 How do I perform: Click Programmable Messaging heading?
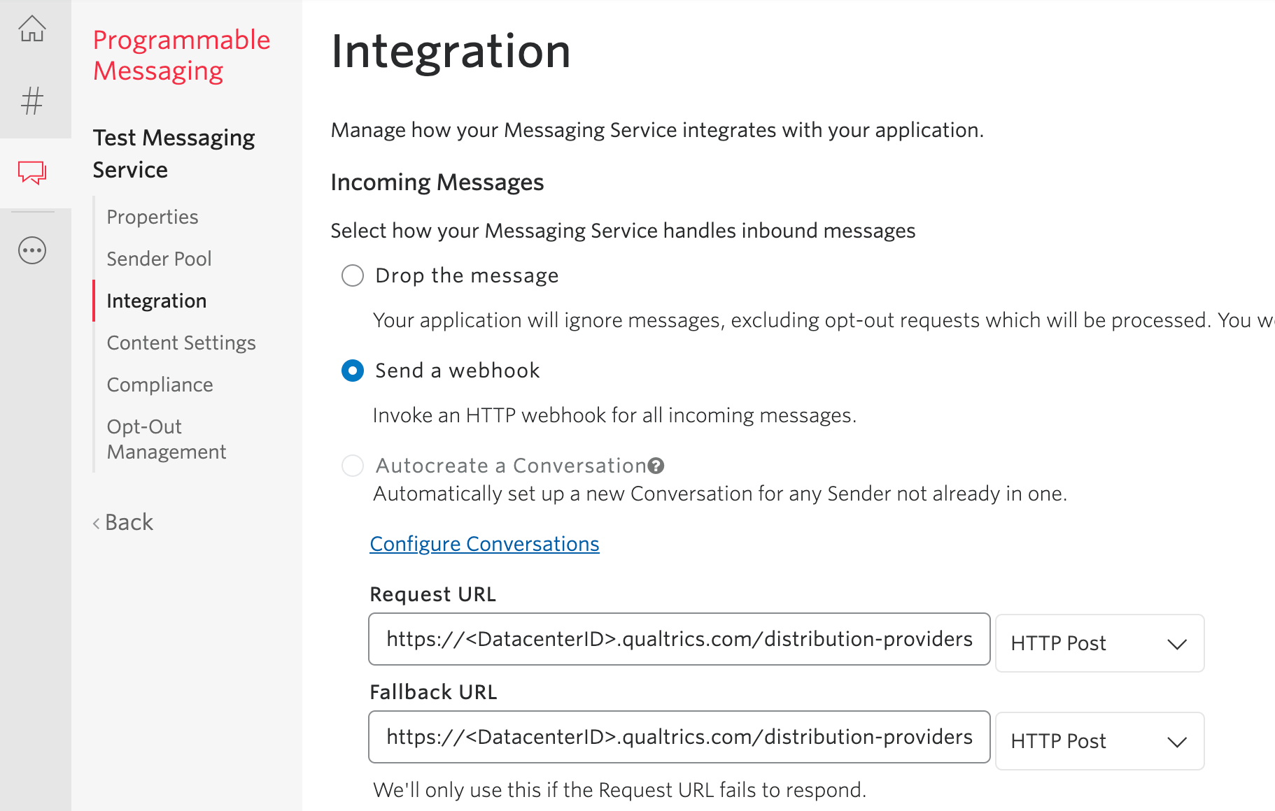[x=182, y=55]
